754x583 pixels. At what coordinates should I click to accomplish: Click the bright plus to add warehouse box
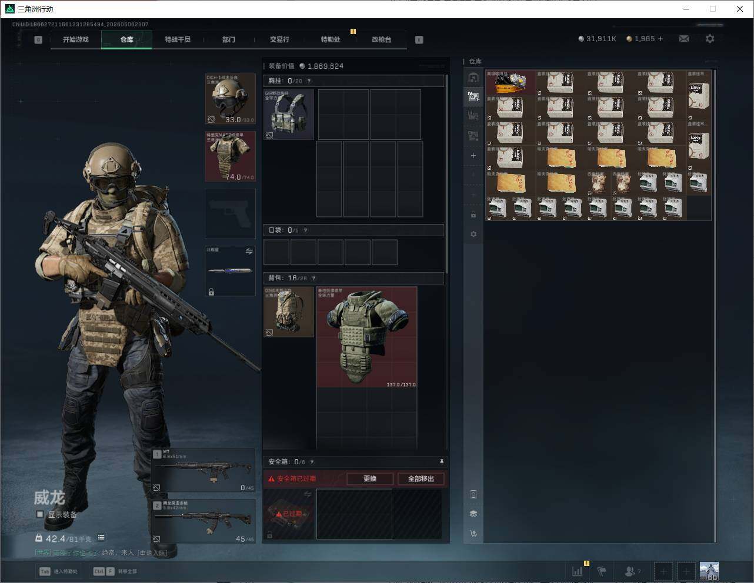point(473,156)
